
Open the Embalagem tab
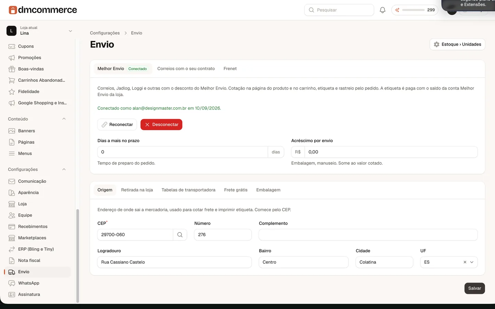tap(268, 190)
